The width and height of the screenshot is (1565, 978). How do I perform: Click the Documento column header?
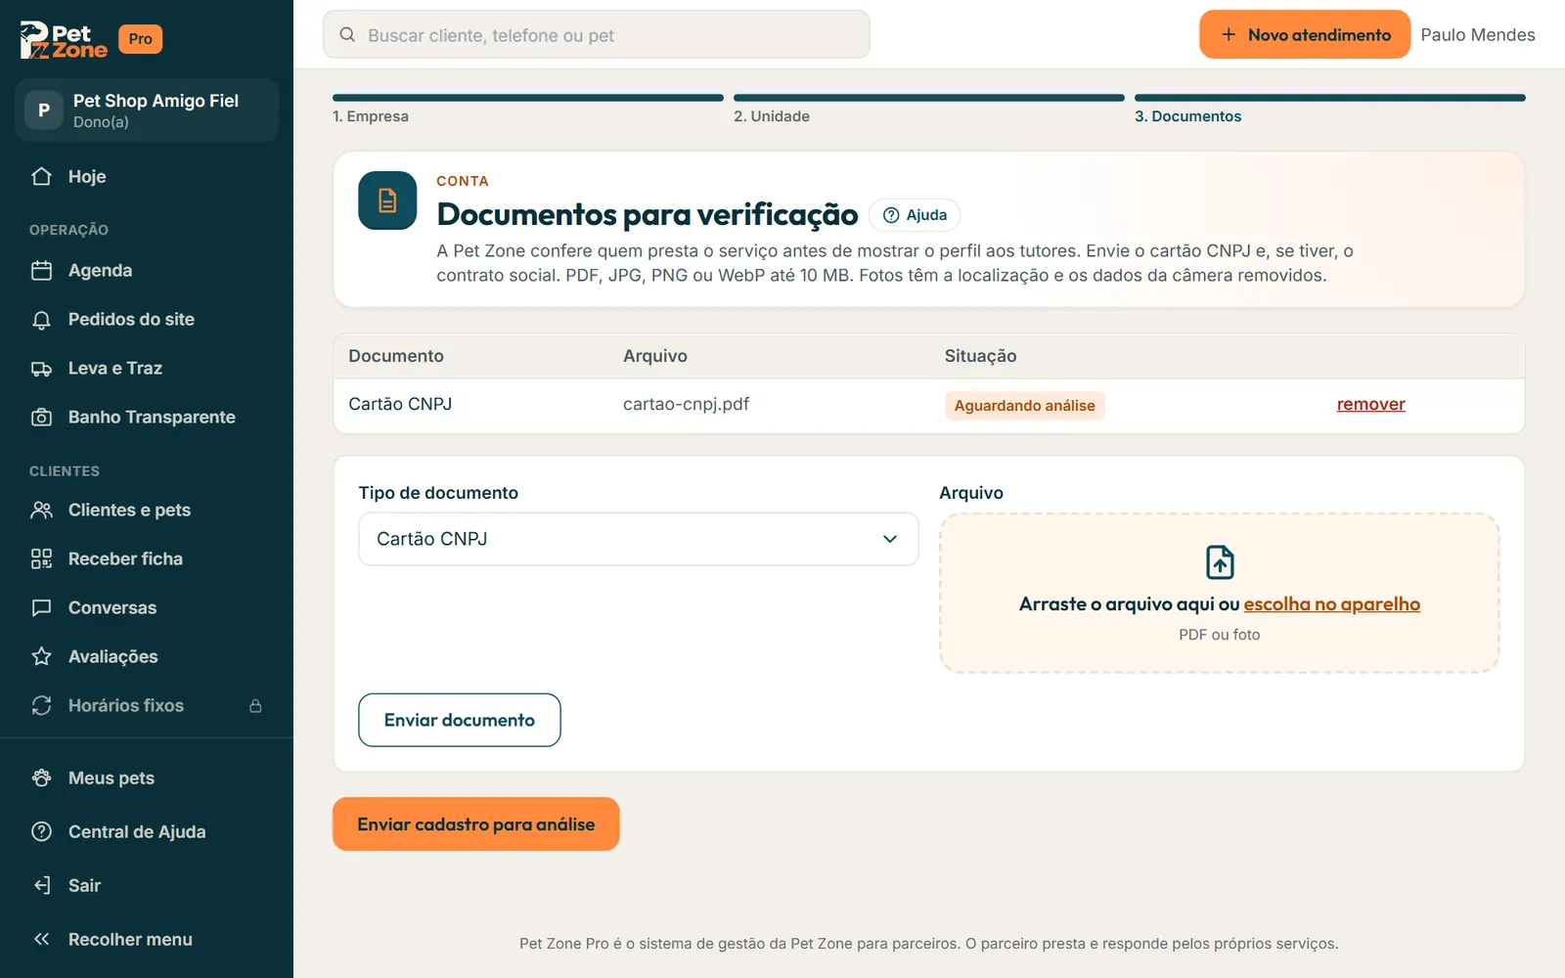coord(396,356)
